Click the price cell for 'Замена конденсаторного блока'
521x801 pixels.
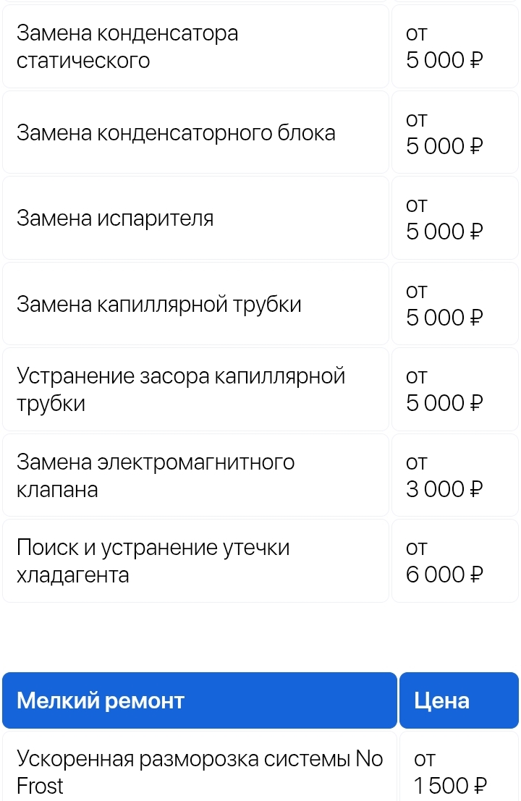(x=454, y=133)
